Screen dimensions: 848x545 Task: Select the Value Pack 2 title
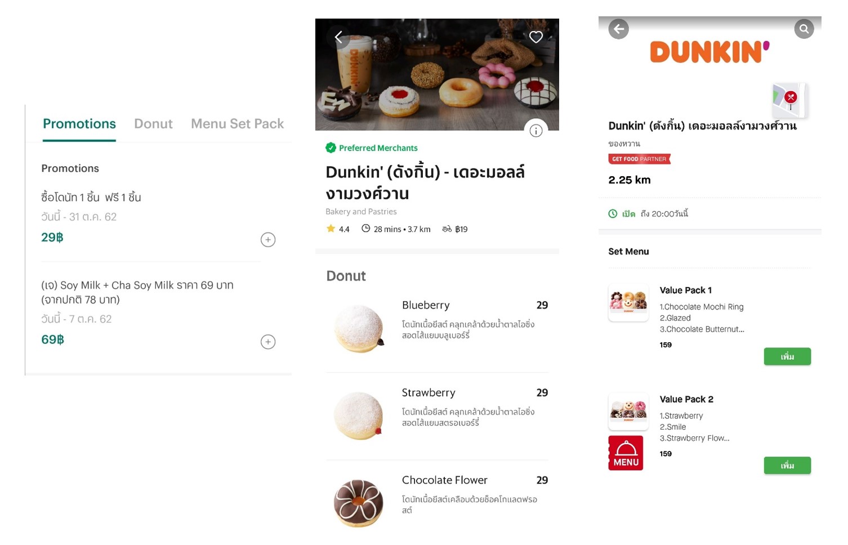pyautogui.click(x=686, y=399)
